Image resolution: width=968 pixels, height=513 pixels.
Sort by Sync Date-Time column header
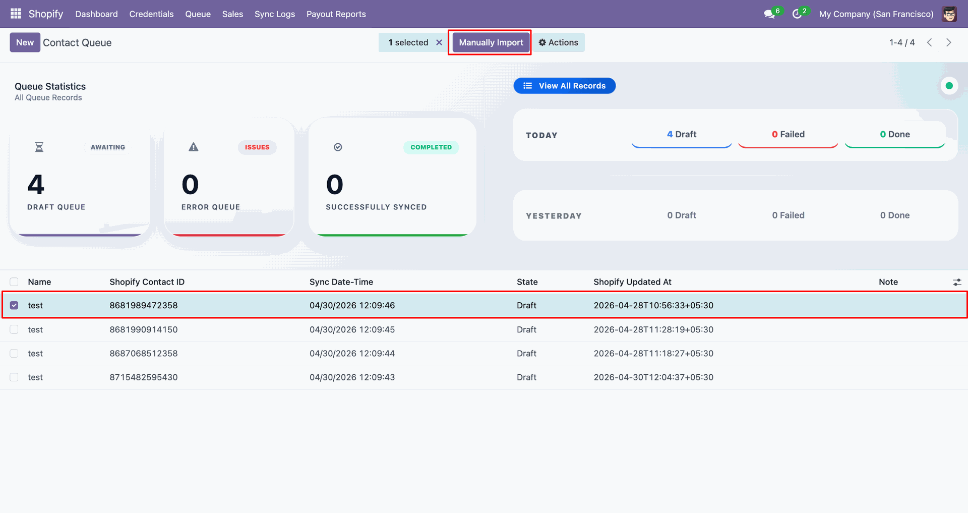(x=341, y=282)
